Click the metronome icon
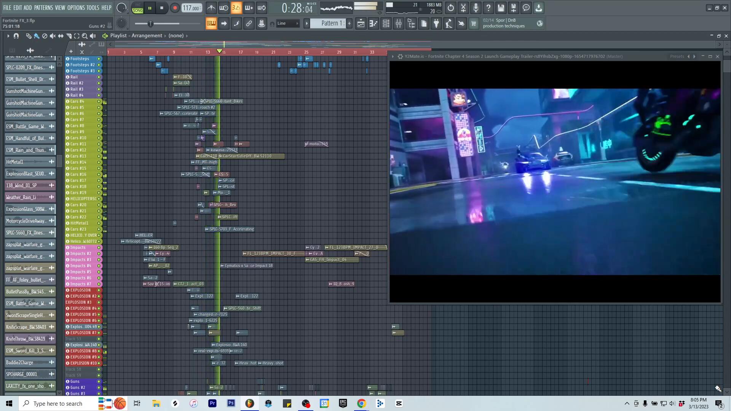The width and height of the screenshot is (731, 411). tap(211, 8)
